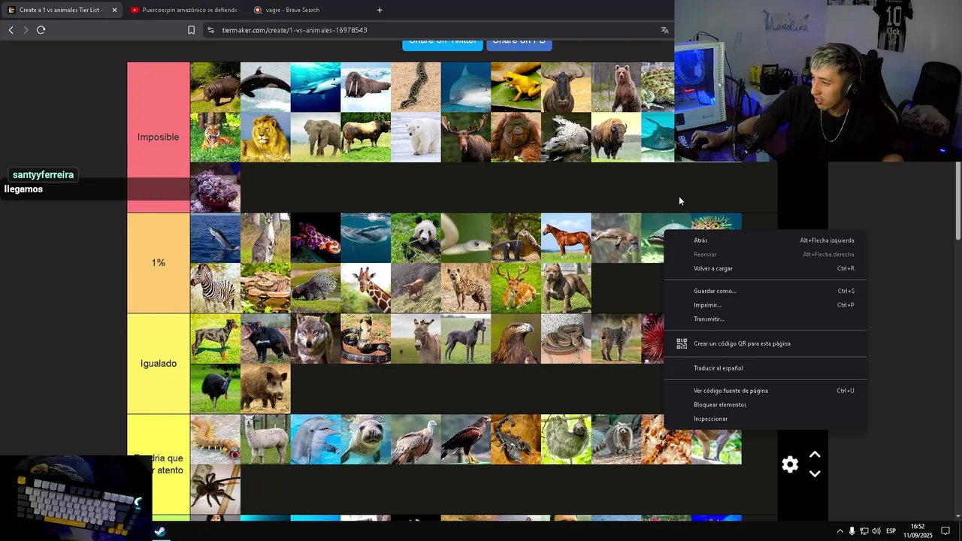Click the browser back arrow
This screenshot has width=962, height=541.
click(x=11, y=30)
